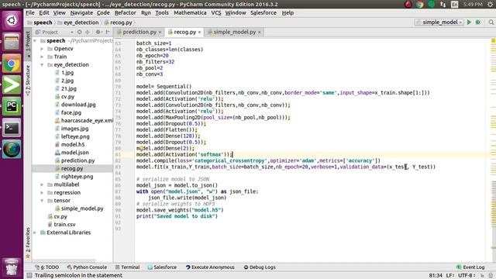Open the Python Console tool window

pyautogui.click(x=87, y=267)
